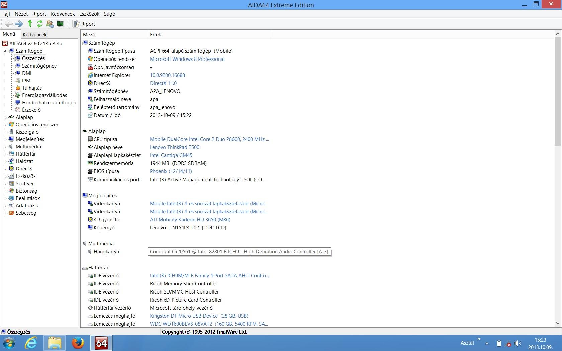Select the DMI tree item
This screenshot has height=351, width=562.
(x=27, y=73)
